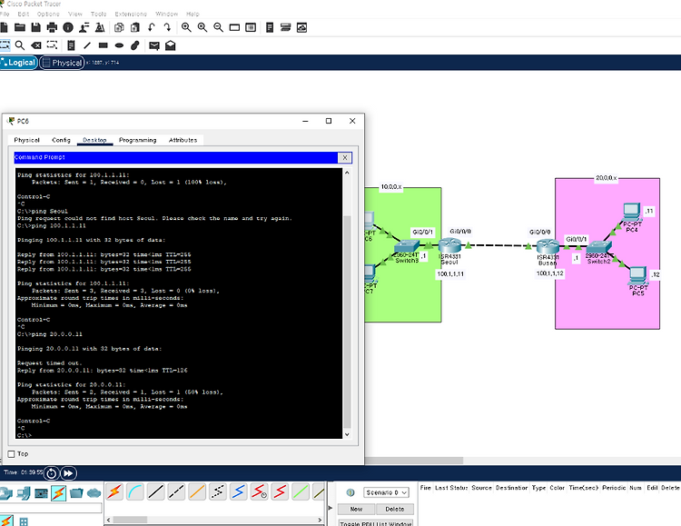
Task: Select the End Devices category icon
Action: coord(24,493)
